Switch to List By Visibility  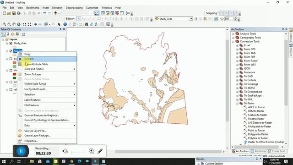pyautogui.click(x=12, y=34)
